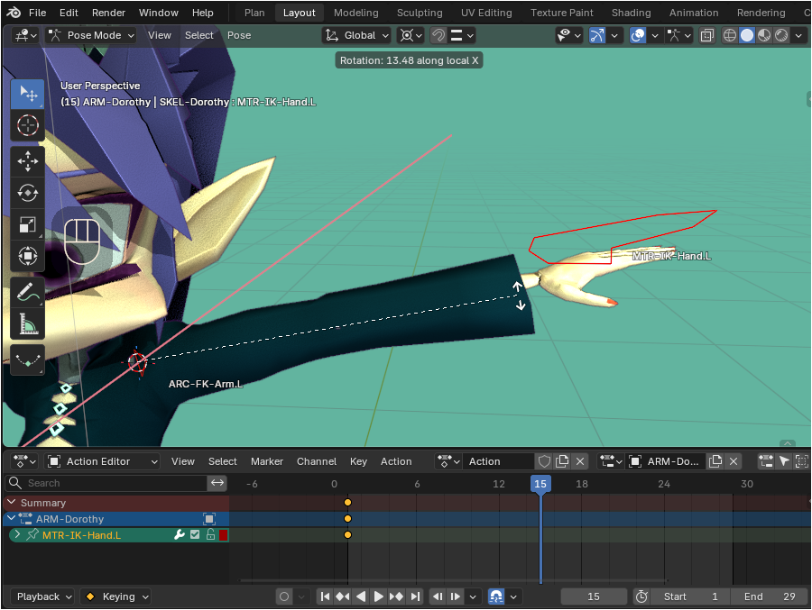Image resolution: width=812 pixels, height=610 pixels.
Task: Click the current frame field showing 15
Action: [594, 596]
